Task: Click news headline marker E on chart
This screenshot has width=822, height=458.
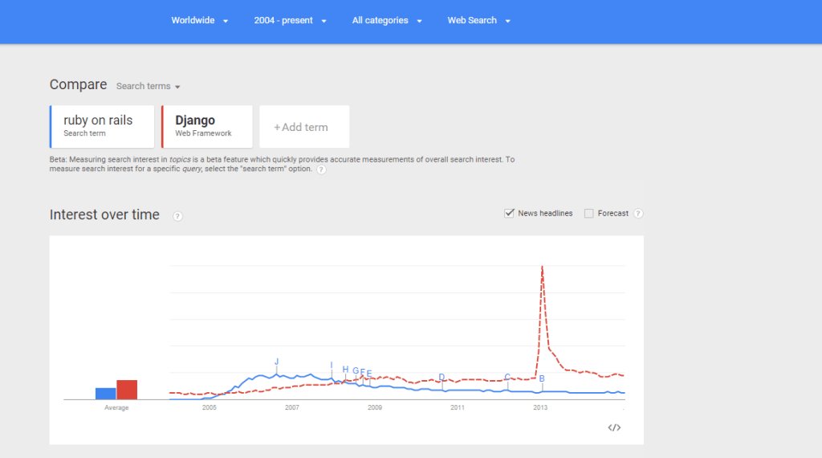Action: coord(369,374)
